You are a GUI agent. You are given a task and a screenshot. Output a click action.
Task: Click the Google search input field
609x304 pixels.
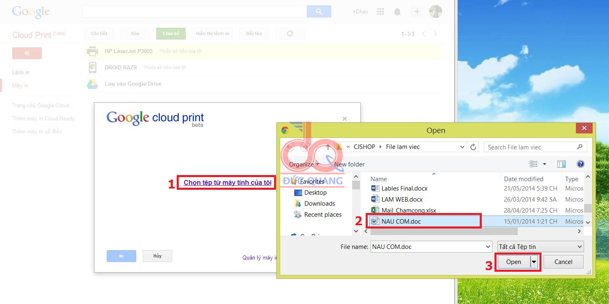(x=194, y=11)
